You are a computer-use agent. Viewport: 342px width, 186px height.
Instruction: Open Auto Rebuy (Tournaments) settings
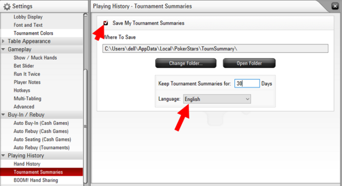[x=41, y=147]
